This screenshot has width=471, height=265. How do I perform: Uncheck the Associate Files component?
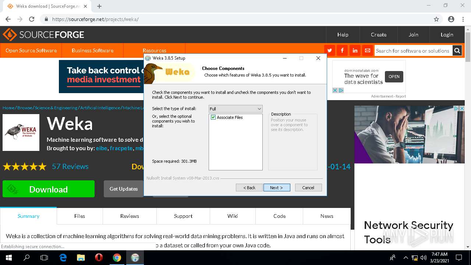click(x=213, y=117)
